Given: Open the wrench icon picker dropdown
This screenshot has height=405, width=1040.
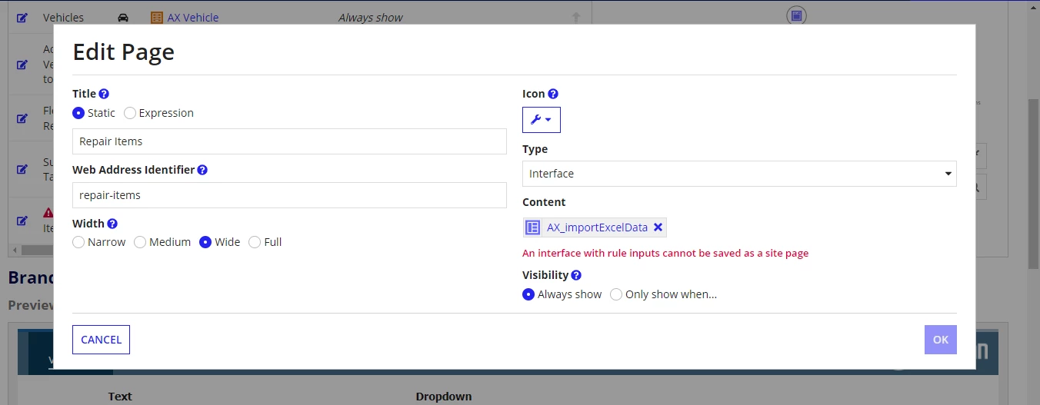Looking at the screenshot, I should (x=542, y=120).
